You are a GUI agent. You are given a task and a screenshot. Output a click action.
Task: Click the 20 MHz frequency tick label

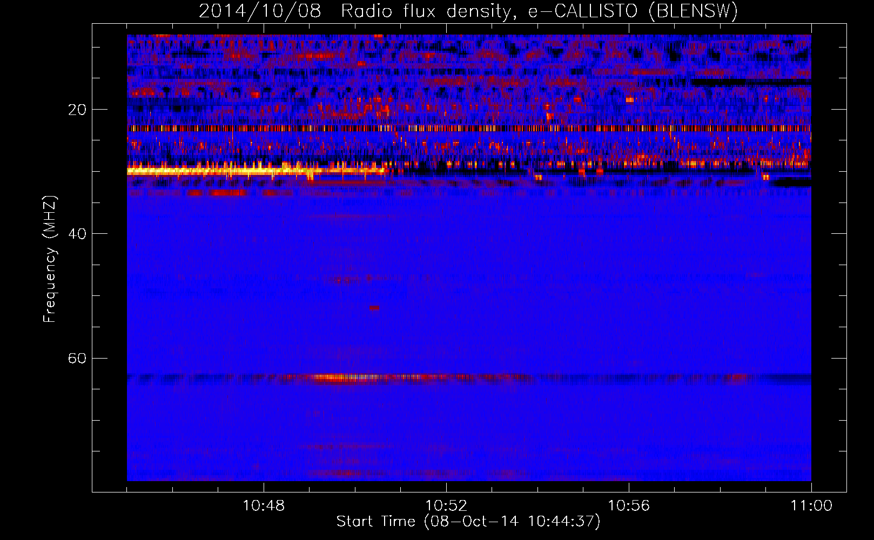click(77, 110)
